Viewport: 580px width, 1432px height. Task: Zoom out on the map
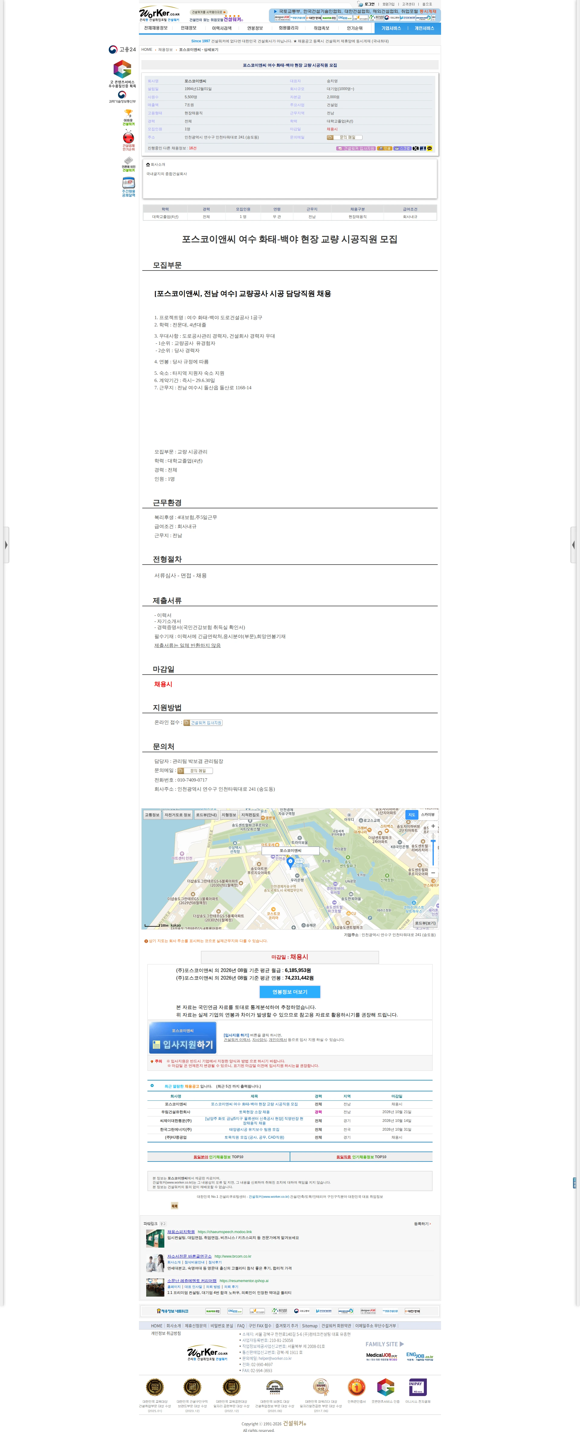pyautogui.click(x=433, y=873)
